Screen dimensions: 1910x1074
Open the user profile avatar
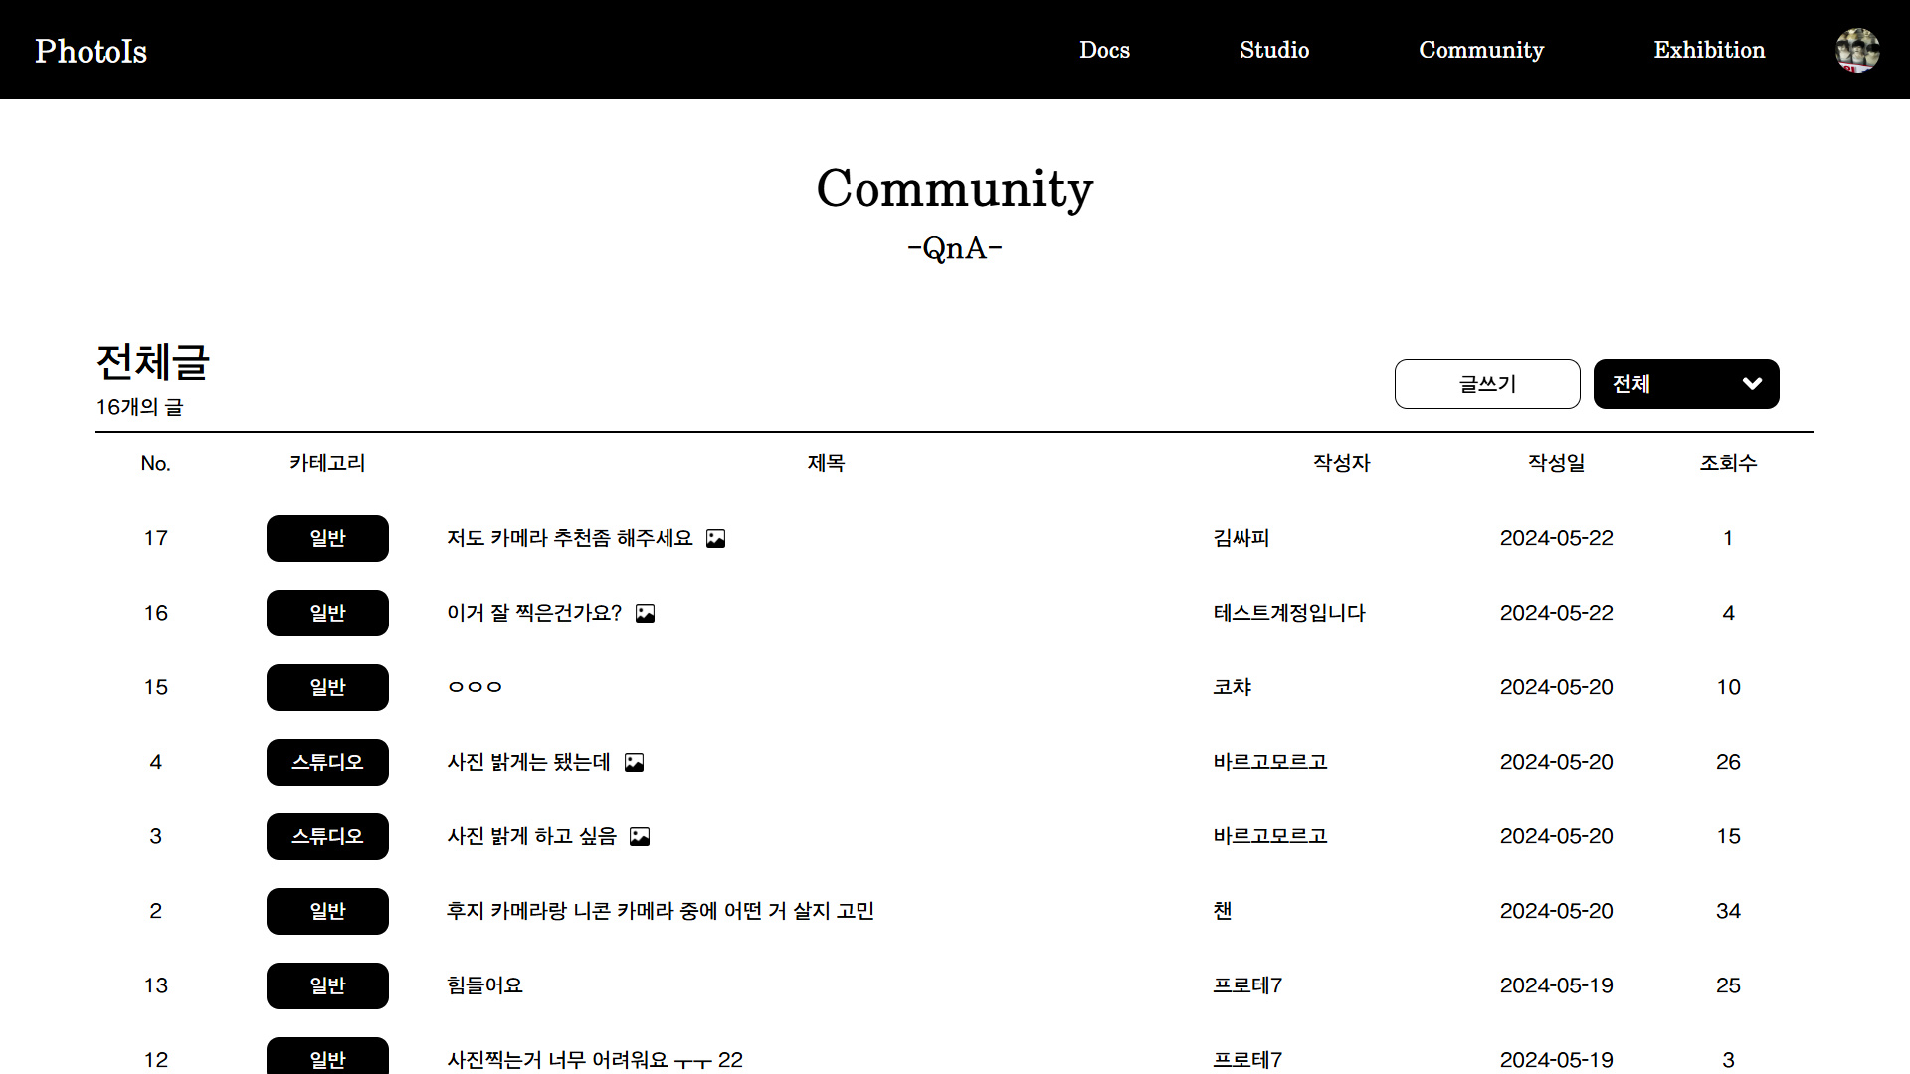pos(1856,50)
